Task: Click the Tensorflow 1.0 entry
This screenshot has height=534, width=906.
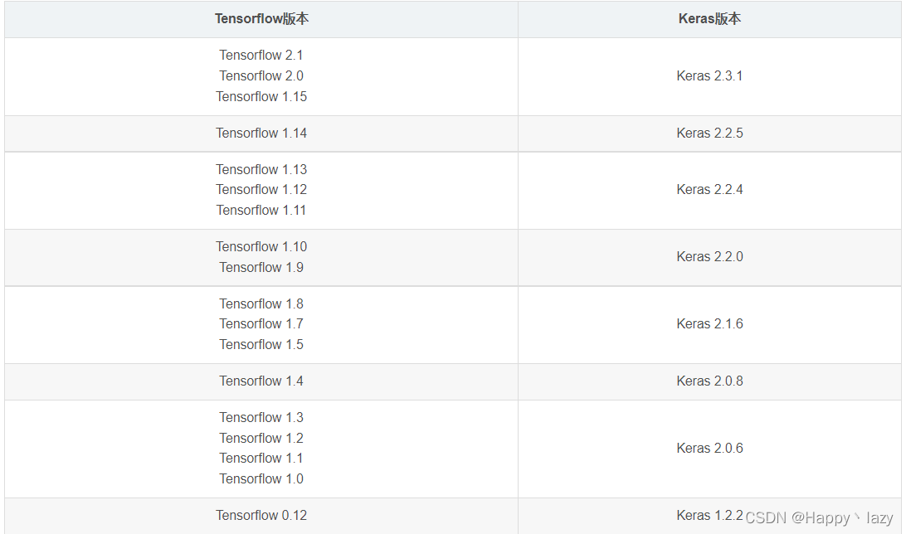Action: [x=261, y=478]
